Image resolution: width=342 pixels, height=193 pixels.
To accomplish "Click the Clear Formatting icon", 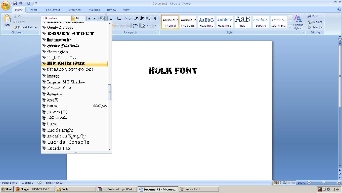I will (x=102, y=18).
